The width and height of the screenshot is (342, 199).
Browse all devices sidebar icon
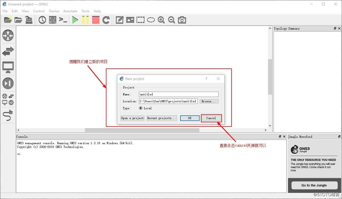pos(8,99)
